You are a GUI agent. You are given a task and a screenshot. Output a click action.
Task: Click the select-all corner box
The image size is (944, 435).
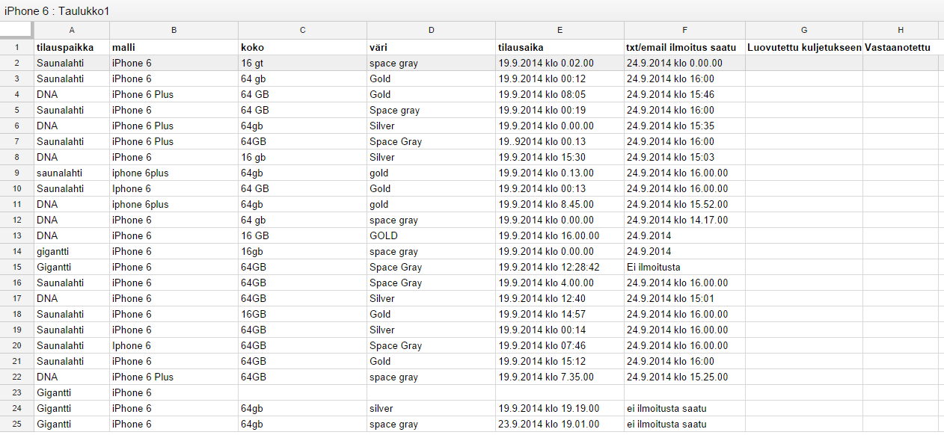[16, 30]
